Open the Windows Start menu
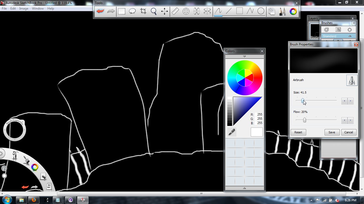 pyautogui.click(x=7, y=200)
